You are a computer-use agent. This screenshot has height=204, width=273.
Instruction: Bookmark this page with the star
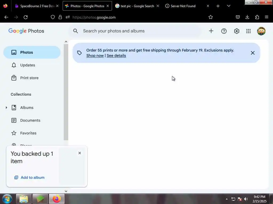click(x=211, y=17)
